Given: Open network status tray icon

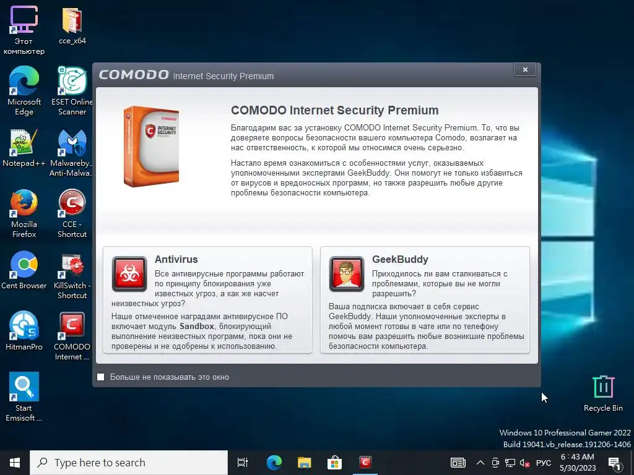Looking at the screenshot, I should coord(510,463).
